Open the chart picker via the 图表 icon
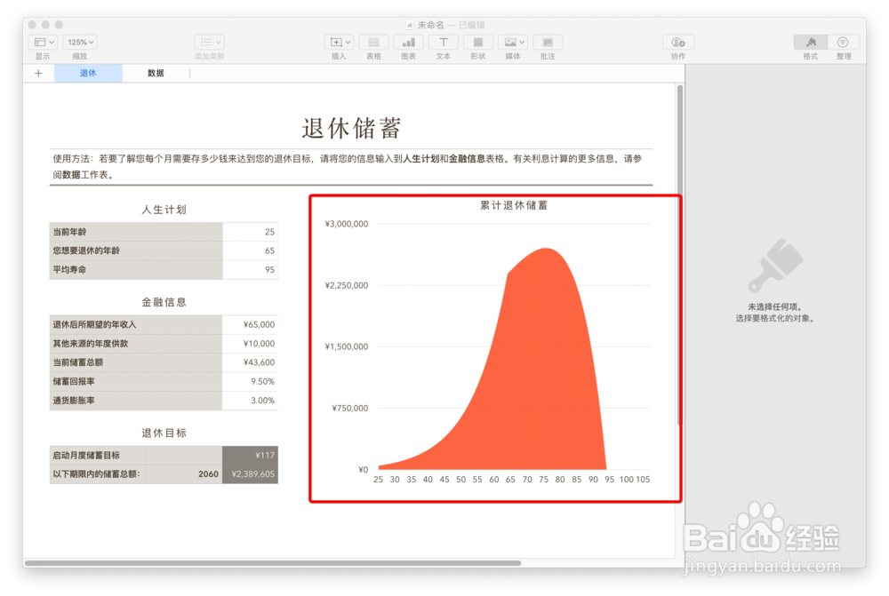 point(407,42)
